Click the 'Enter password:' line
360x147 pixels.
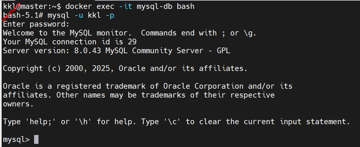[36, 24]
